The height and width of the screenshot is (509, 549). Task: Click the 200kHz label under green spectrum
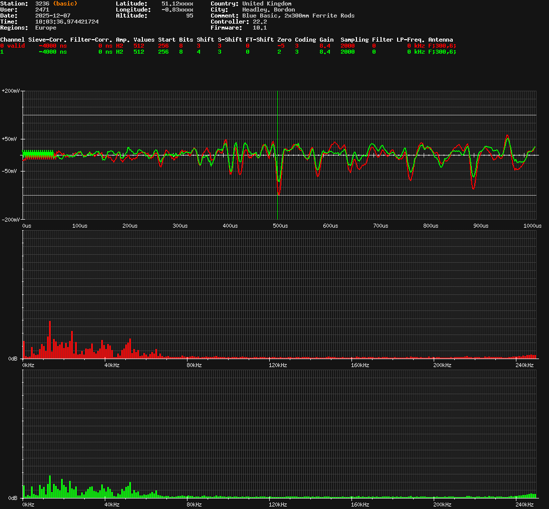click(x=442, y=504)
